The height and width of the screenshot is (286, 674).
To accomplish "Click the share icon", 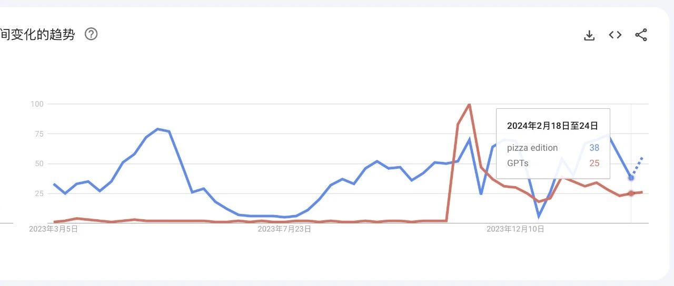I will (641, 35).
